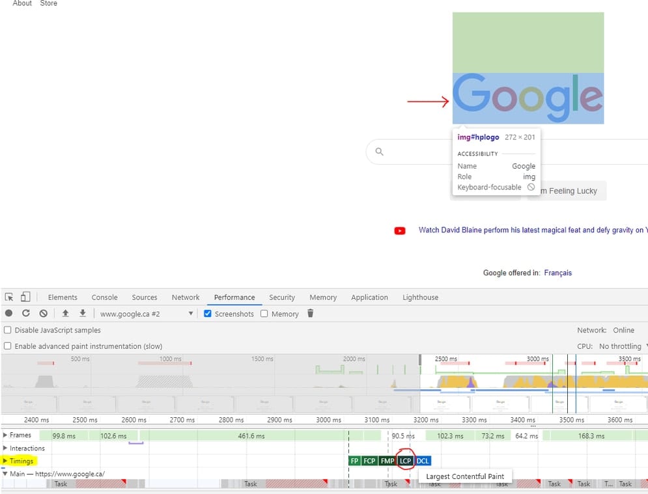The image size is (648, 494).
Task: Collapse the Main thread track
Action: point(5,474)
